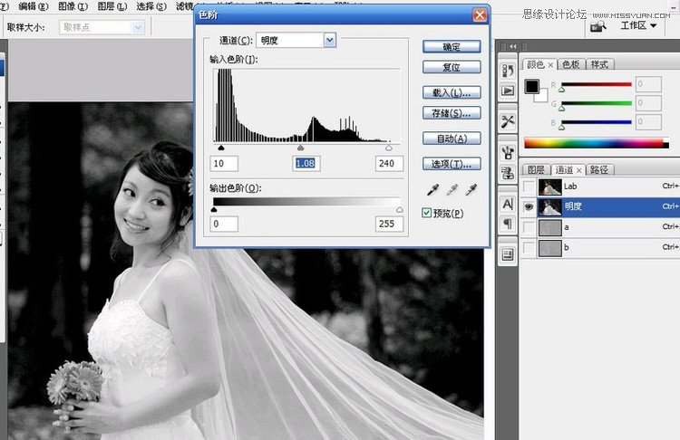The image size is (680, 440).
Task: Select the b channel thumbnail
Action: pos(550,248)
